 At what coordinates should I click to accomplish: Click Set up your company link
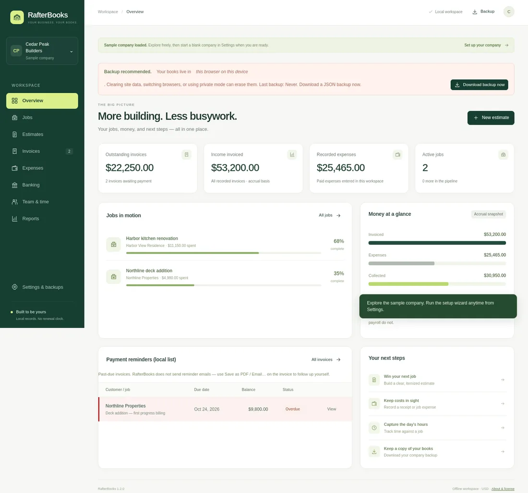coord(486,45)
